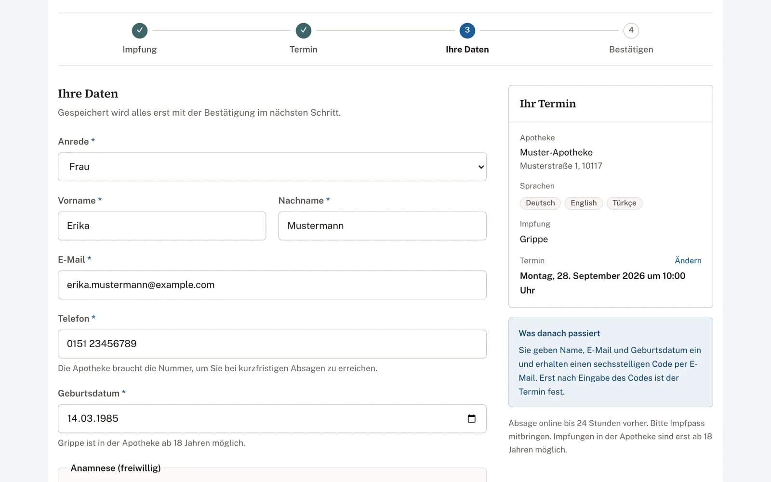Go back to the Impfung step label
This screenshot has height=482, width=771.
point(140,49)
